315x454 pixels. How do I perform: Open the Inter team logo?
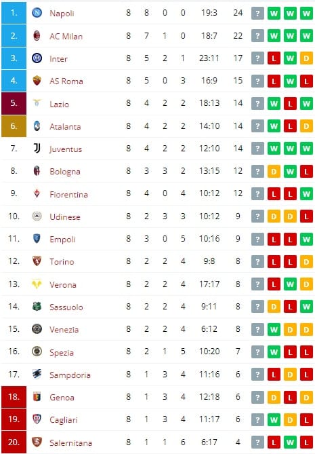coord(37,58)
